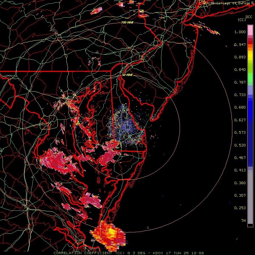The width and height of the screenshot is (255, 255).
Task: Click the "0.253" legend label
Action: pyautogui.click(x=240, y=208)
